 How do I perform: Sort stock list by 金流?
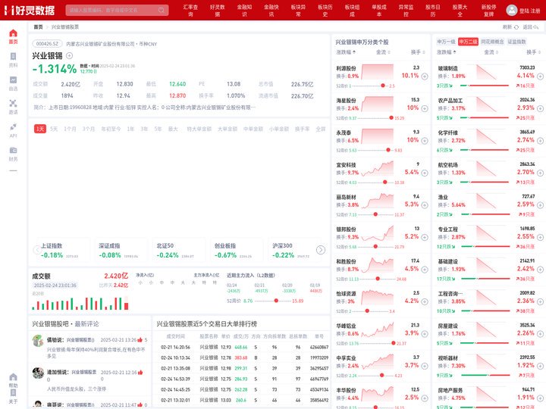(x=383, y=52)
